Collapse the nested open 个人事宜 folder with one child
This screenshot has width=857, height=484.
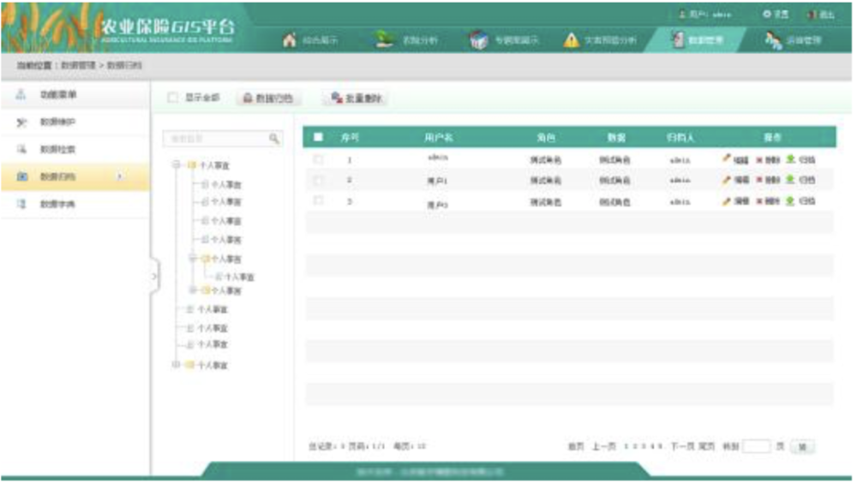(x=192, y=259)
